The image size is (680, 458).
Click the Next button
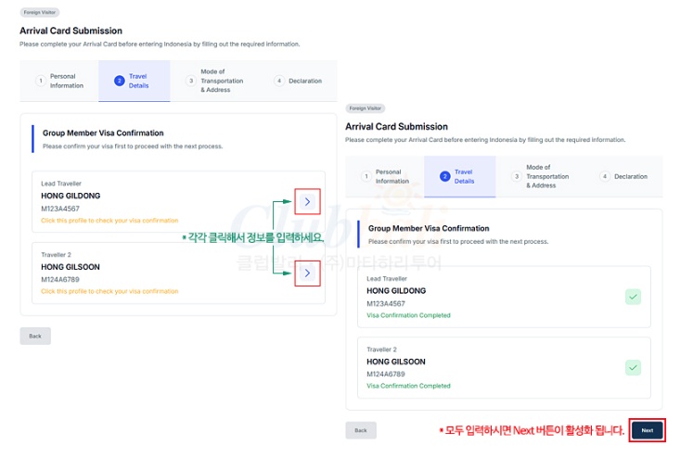[647, 430]
